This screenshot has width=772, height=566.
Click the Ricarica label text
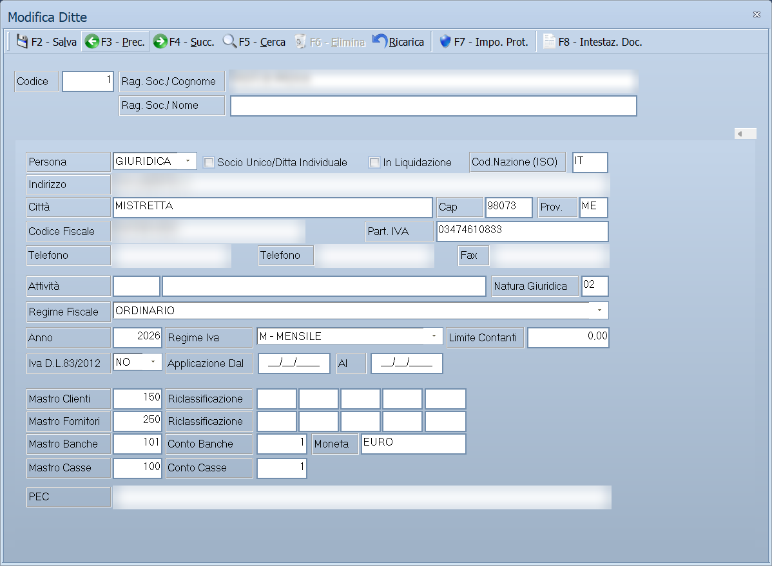tap(407, 42)
